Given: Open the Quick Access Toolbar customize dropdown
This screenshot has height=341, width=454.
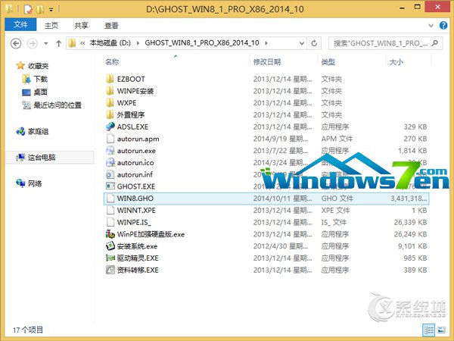Looking at the screenshot, I should click(x=52, y=10).
